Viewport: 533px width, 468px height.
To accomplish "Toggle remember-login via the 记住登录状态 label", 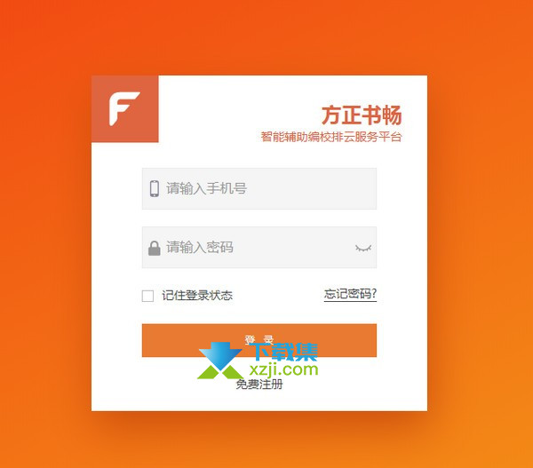I will (x=197, y=296).
